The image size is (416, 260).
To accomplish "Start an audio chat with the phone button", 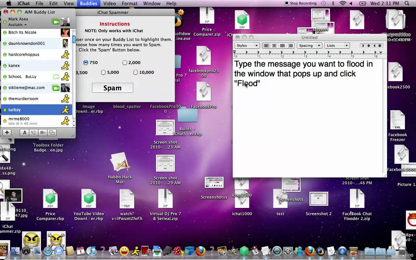I will point(34,133).
